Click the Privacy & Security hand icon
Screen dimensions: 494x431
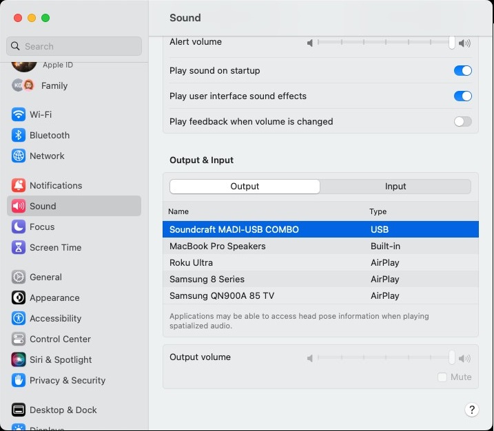pos(19,380)
